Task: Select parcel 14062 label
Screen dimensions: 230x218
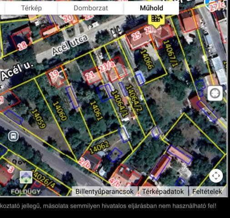Action: [99, 147]
